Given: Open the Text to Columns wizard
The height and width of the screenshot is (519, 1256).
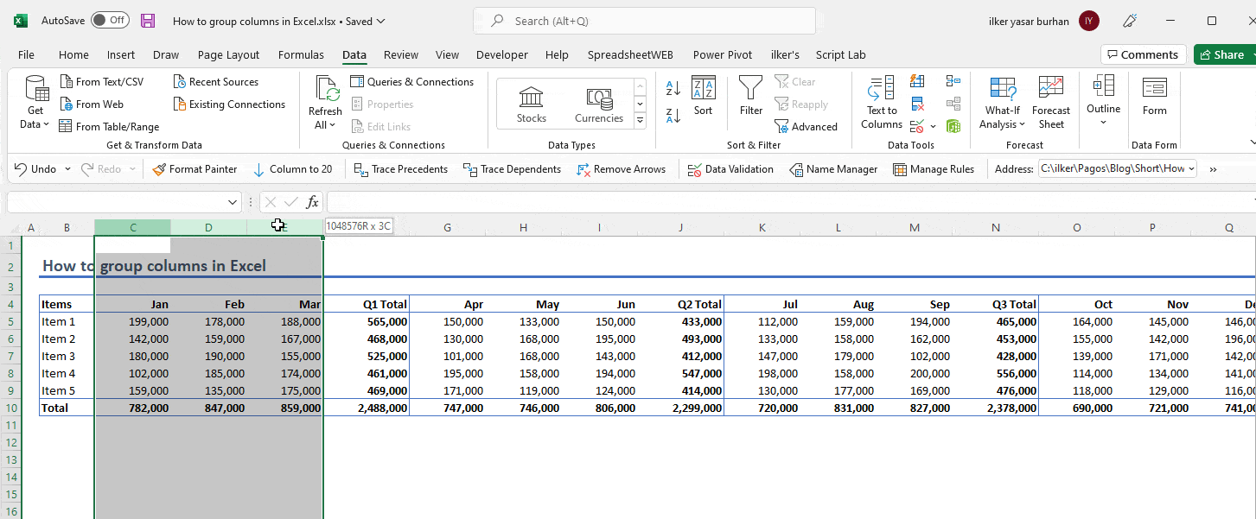Looking at the screenshot, I should (880, 102).
